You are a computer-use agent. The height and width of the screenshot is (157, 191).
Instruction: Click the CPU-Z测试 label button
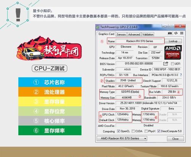click(x=49, y=69)
